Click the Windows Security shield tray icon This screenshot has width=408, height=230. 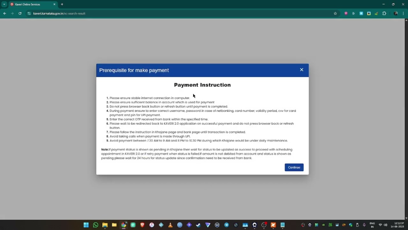point(351,225)
